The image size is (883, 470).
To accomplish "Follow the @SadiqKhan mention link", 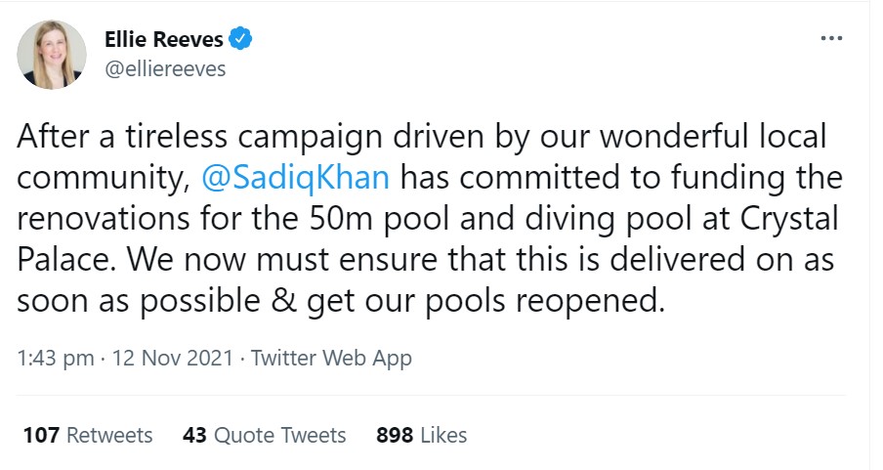I will [x=296, y=179].
